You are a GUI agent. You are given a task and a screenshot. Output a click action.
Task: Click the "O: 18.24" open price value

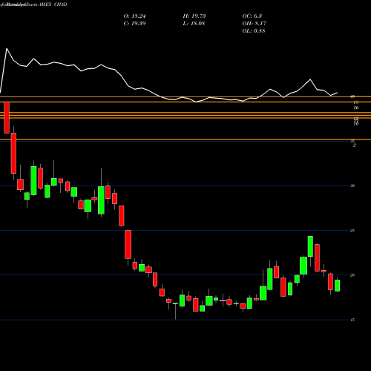point(134,16)
